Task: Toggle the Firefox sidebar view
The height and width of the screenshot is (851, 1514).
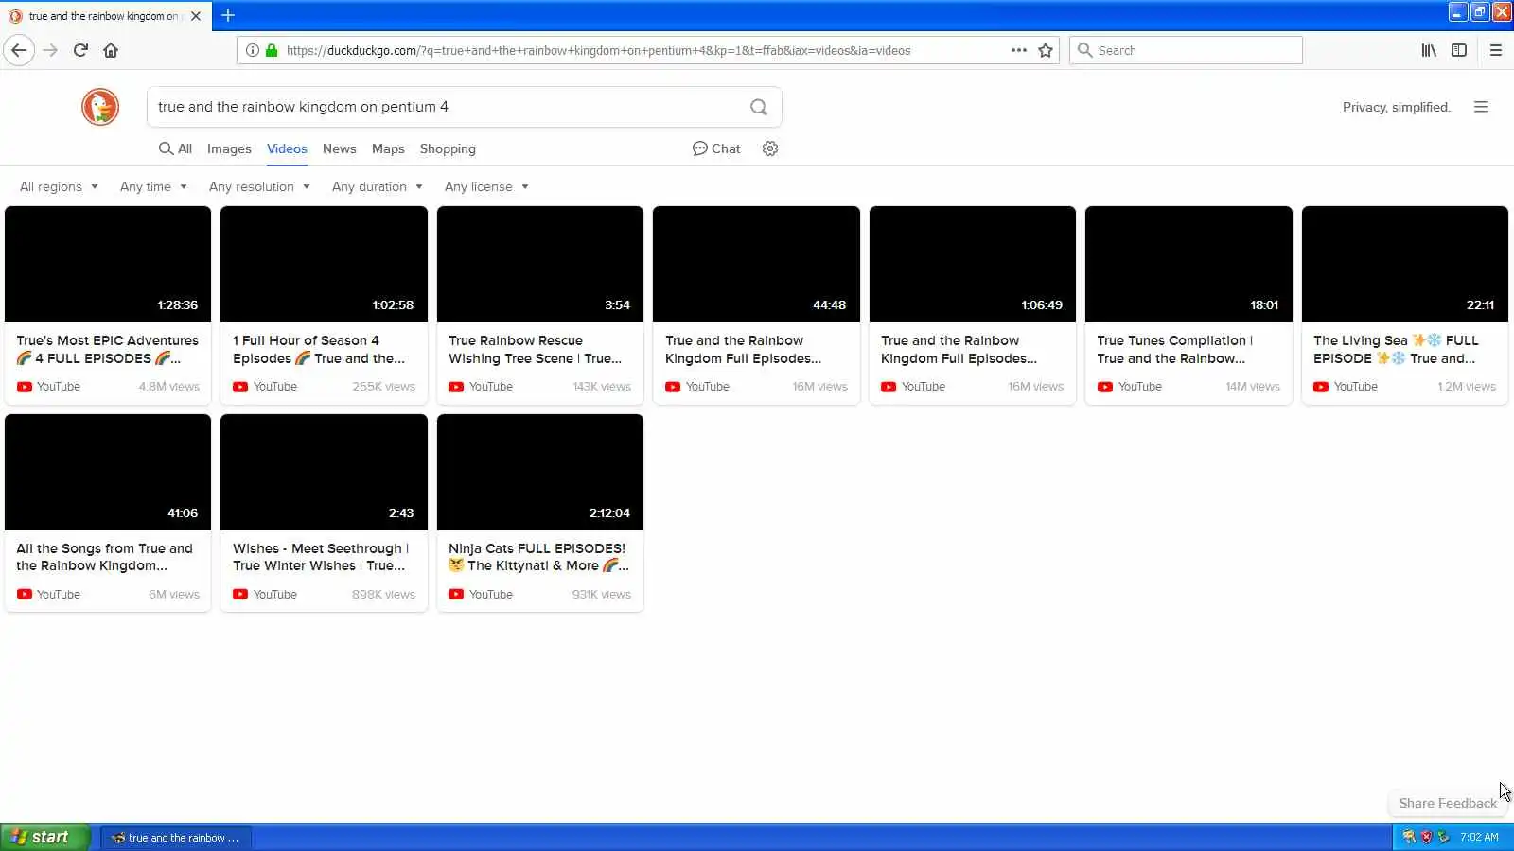Action: (x=1459, y=50)
